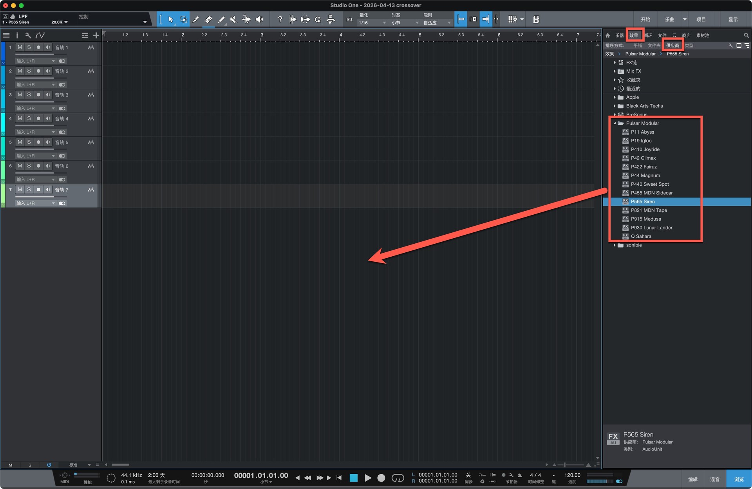Viewport: 752px width, 489px height.
Task: Select the Listen speaker tool
Action: [x=259, y=19]
